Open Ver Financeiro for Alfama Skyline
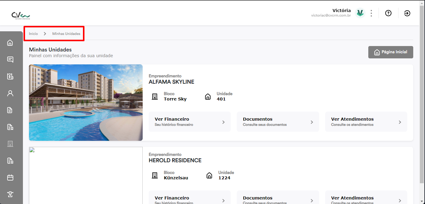This screenshot has width=425, height=204. point(190,122)
